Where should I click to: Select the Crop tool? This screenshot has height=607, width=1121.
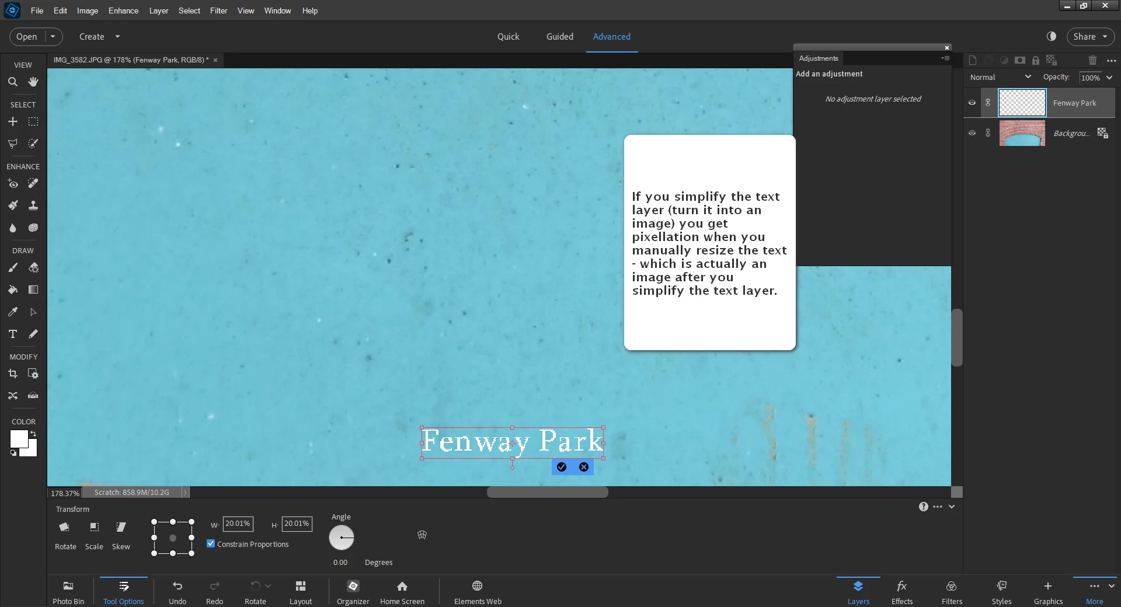pyautogui.click(x=13, y=374)
